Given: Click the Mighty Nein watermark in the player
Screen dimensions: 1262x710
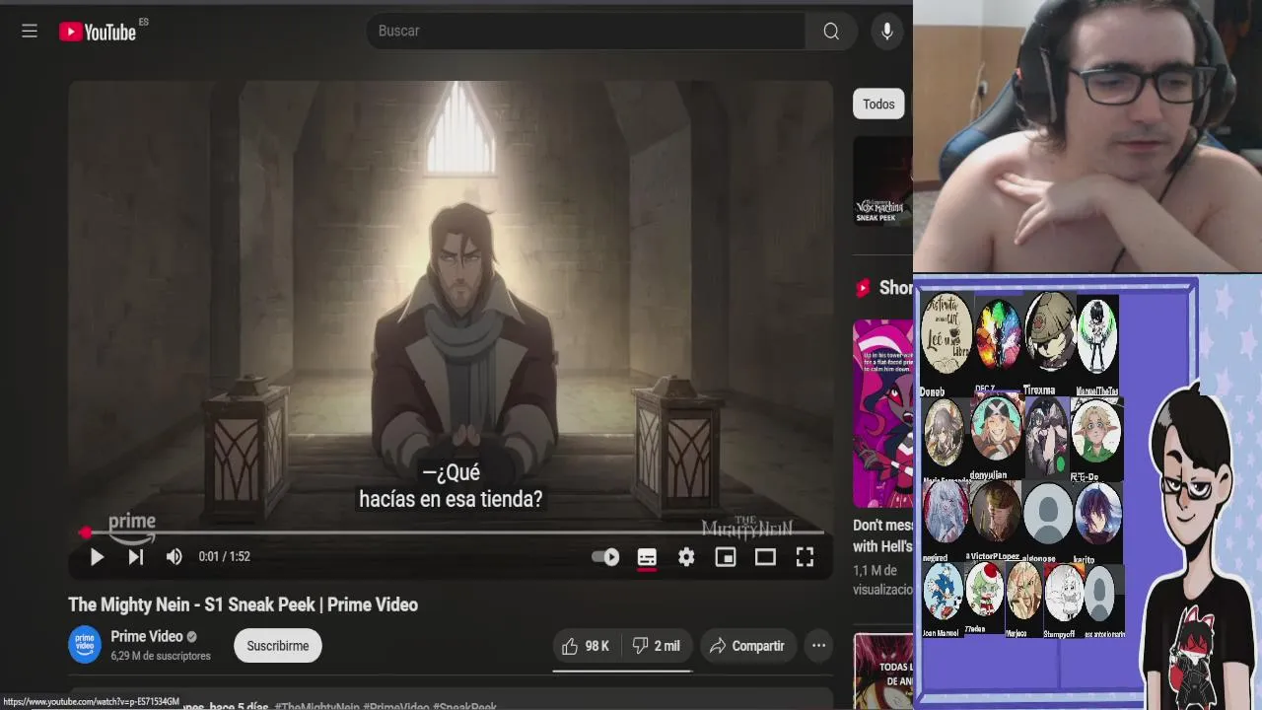Looking at the screenshot, I should 746,528.
